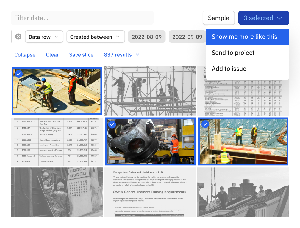Edit the 2022-08-09 start date field
Screen dimensions: 300x228
146,37
